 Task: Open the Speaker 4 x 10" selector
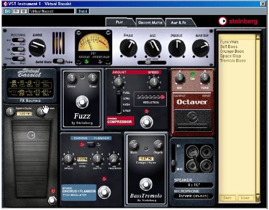tap(194, 185)
